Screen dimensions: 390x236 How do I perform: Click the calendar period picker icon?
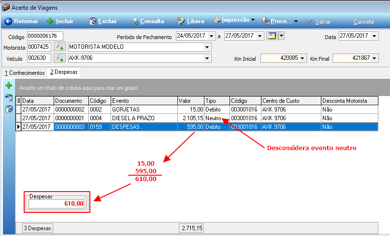272,36
